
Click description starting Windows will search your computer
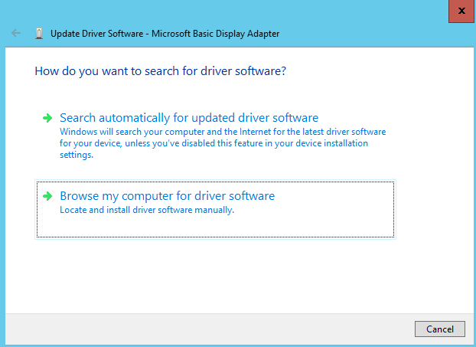[223, 143]
